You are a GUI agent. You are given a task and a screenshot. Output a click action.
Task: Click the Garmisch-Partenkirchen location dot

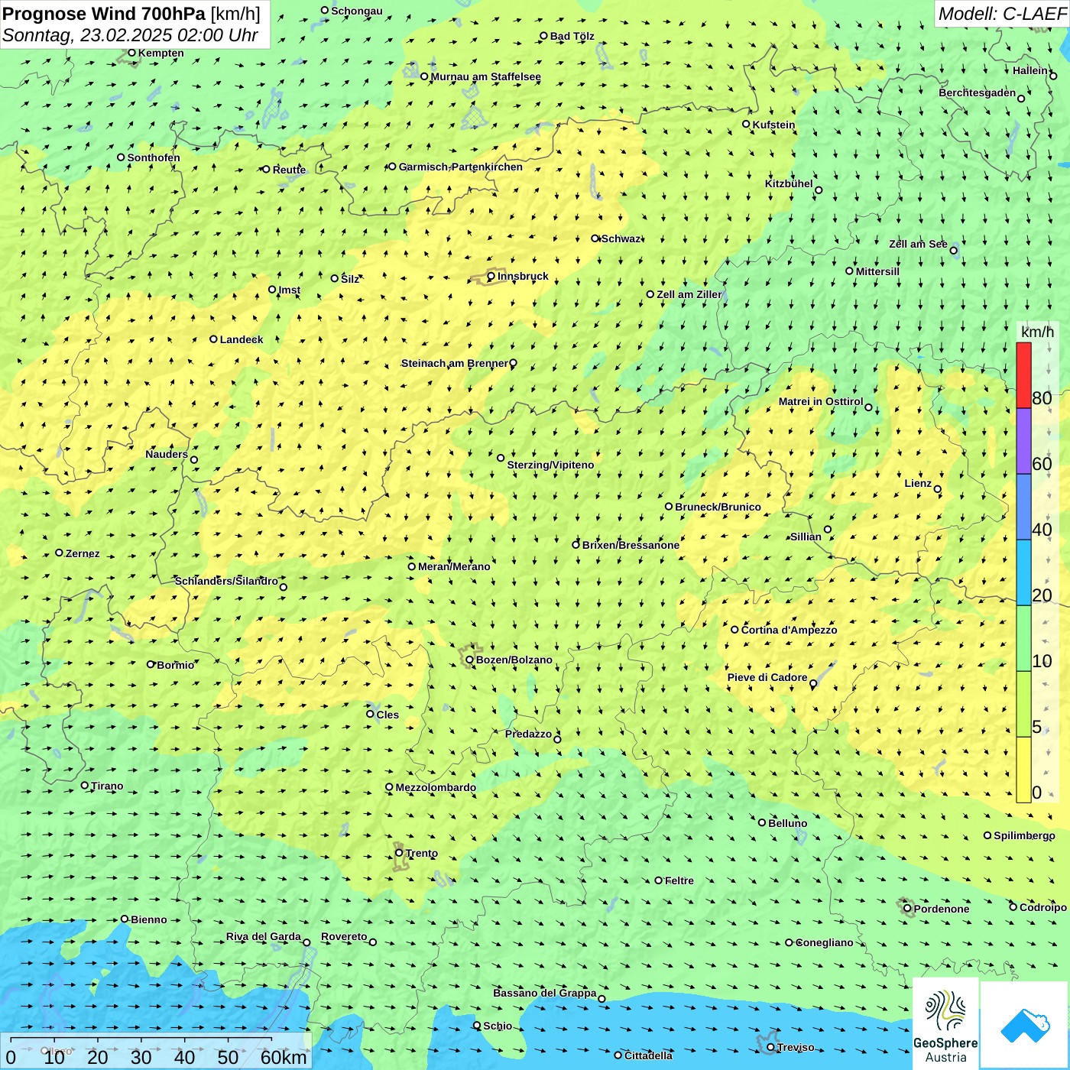pos(393,166)
